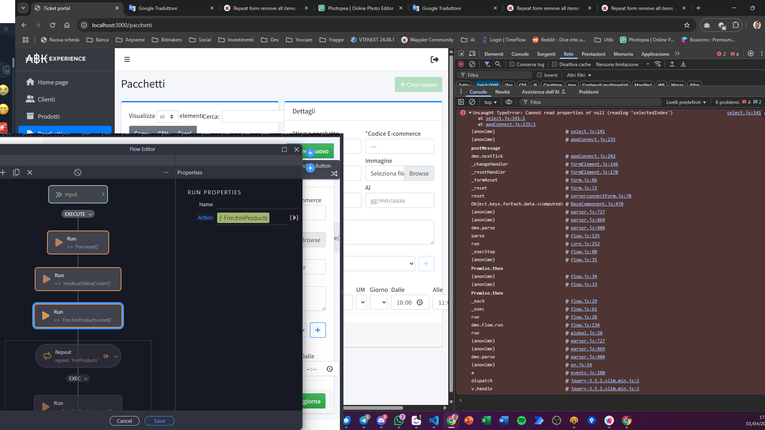Enable the Conserva log checkbox
The width and height of the screenshot is (765, 430).
[512, 64]
